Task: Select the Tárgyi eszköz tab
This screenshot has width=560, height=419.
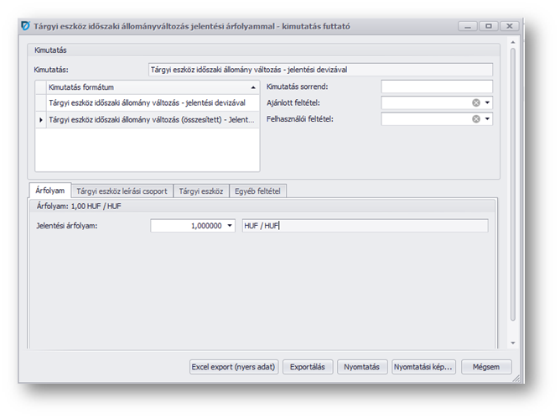Action: pyautogui.click(x=200, y=191)
